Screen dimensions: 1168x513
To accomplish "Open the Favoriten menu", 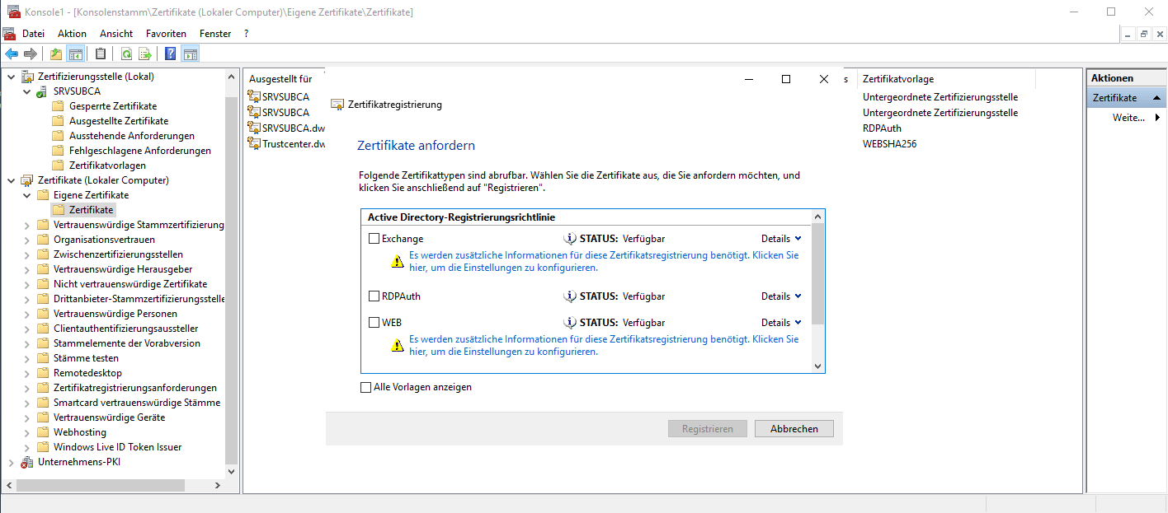I will (x=166, y=34).
